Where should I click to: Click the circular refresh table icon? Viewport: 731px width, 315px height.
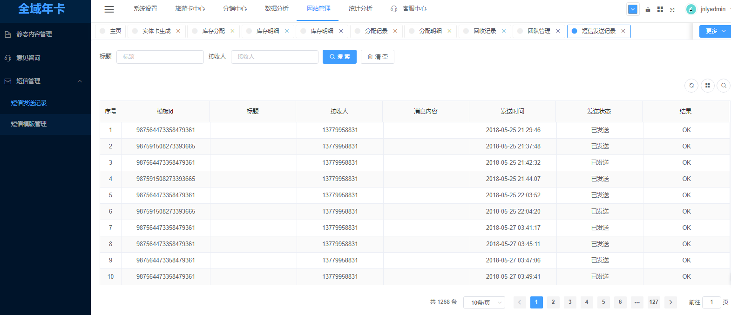click(x=691, y=86)
